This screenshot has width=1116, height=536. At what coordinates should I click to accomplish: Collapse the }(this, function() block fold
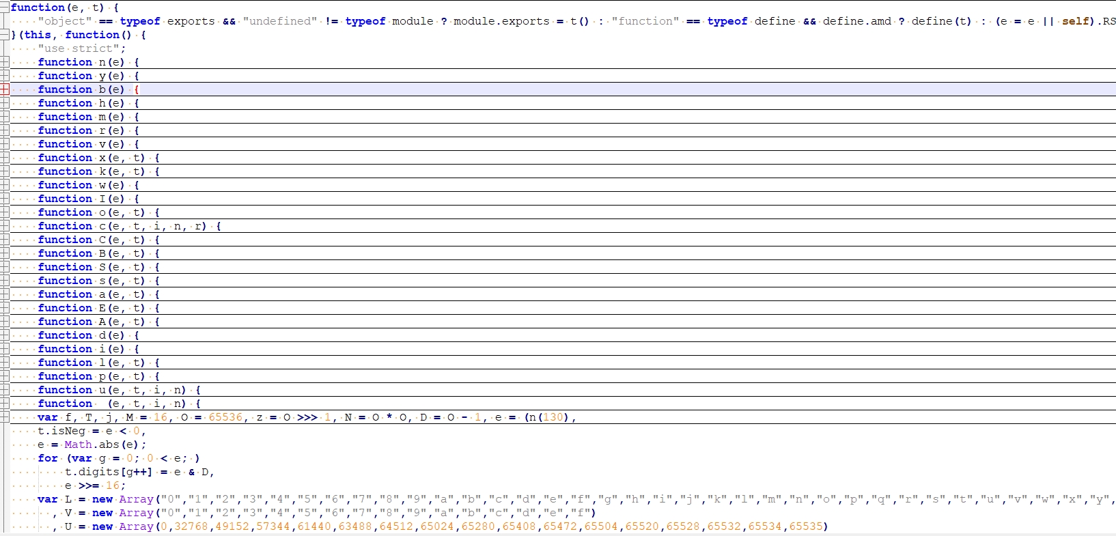[5, 35]
